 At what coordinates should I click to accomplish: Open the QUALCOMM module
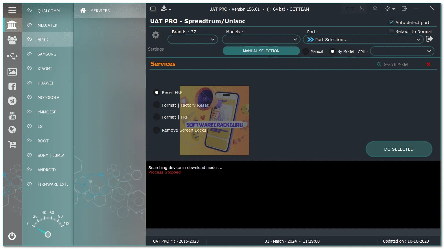(x=48, y=10)
